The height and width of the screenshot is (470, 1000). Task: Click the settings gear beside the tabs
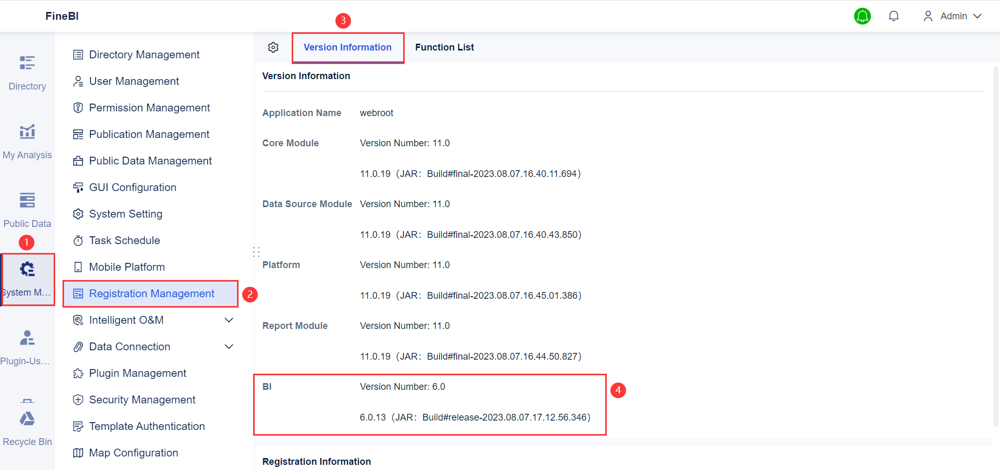point(273,47)
